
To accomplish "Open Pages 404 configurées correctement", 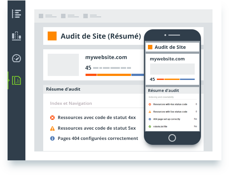I will (98, 139).
